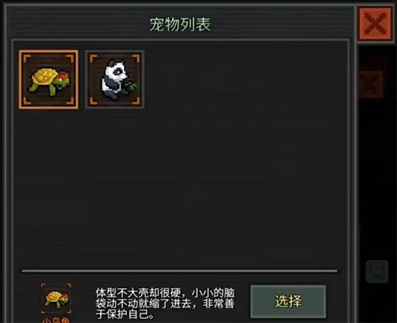Image resolution: width=397 pixels, height=323 pixels.
Task: Select the turtle pet slot
Action: click(48, 80)
